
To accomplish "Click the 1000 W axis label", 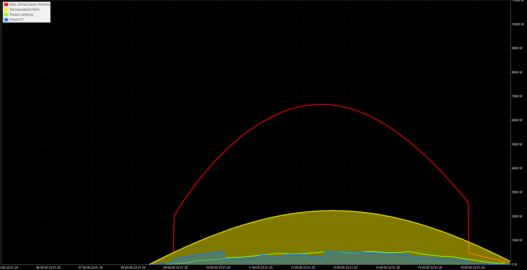I will point(517,240).
